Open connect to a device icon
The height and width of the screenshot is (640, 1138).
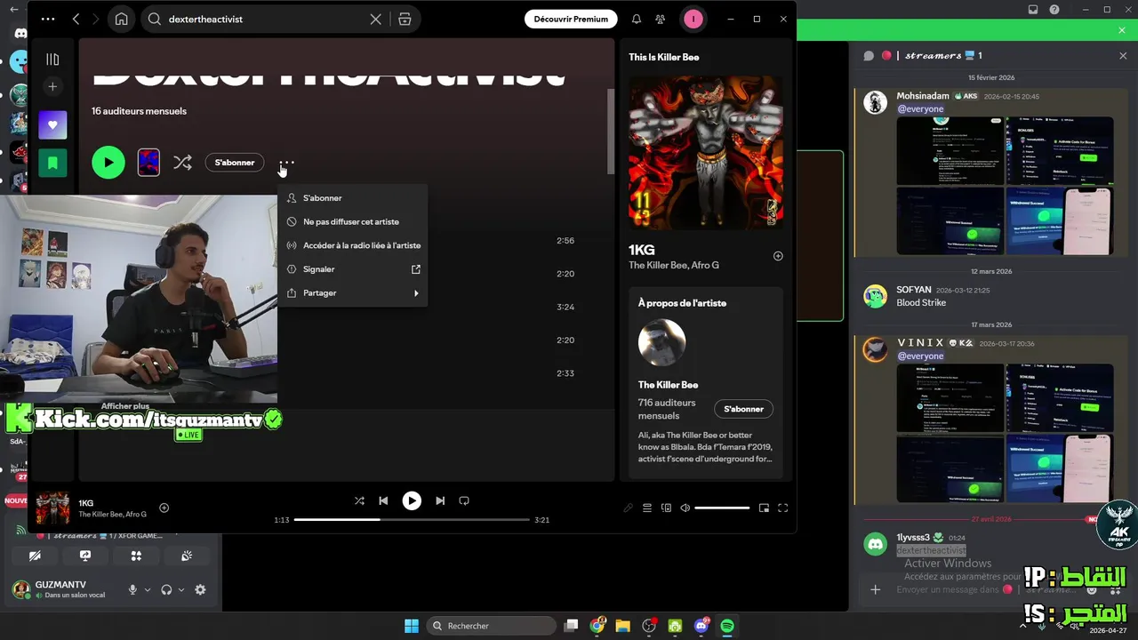[x=666, y=508]
